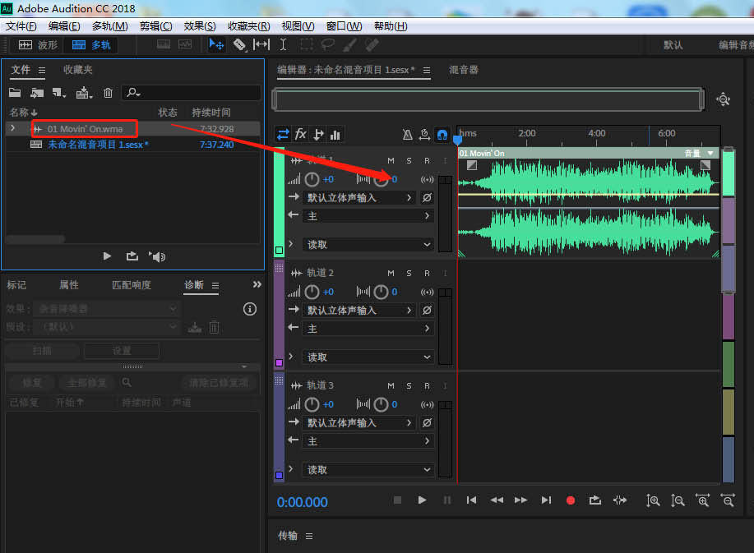Mute track 2 with the M button

[391, 273]
